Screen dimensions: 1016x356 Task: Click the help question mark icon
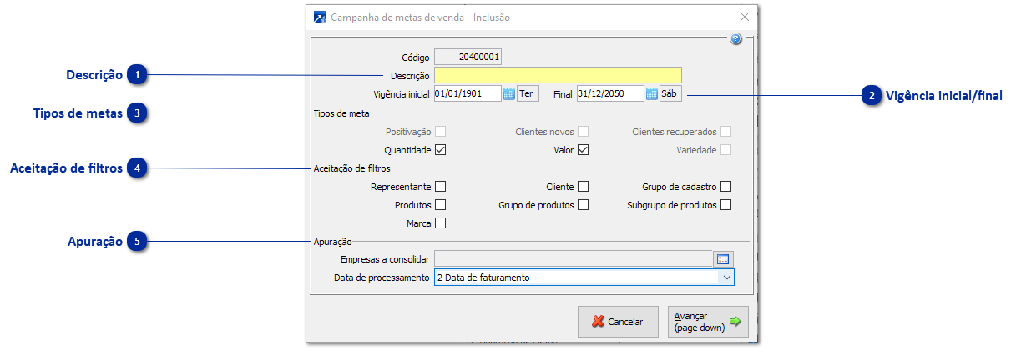tap(735, 39)
